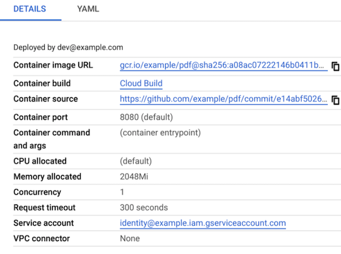This screenshot has height=254, width=341.
Task: Click the Container command and args label
Action: [x=52, y=139]
